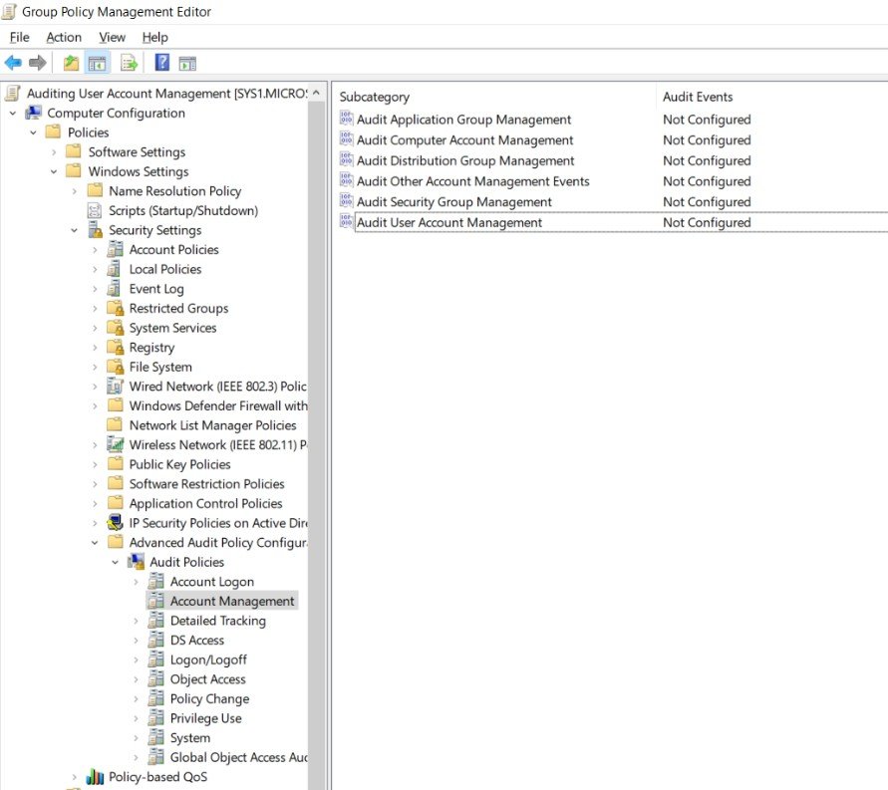Open the Help toolbar icon

coord(162,62)
